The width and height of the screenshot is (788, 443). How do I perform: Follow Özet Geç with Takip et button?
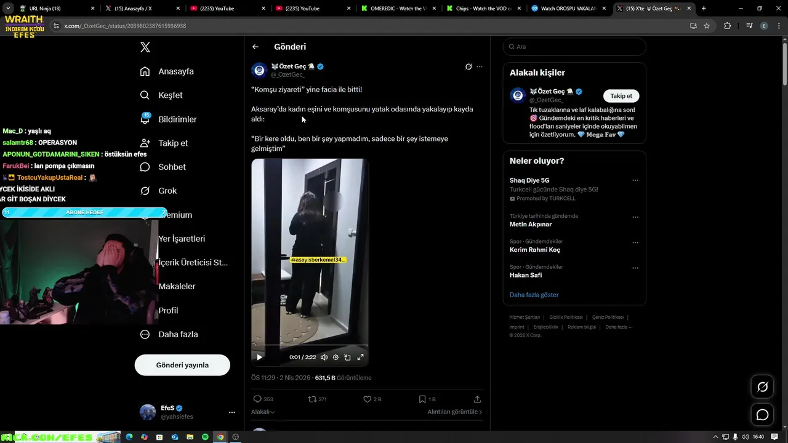pos(621,96)
